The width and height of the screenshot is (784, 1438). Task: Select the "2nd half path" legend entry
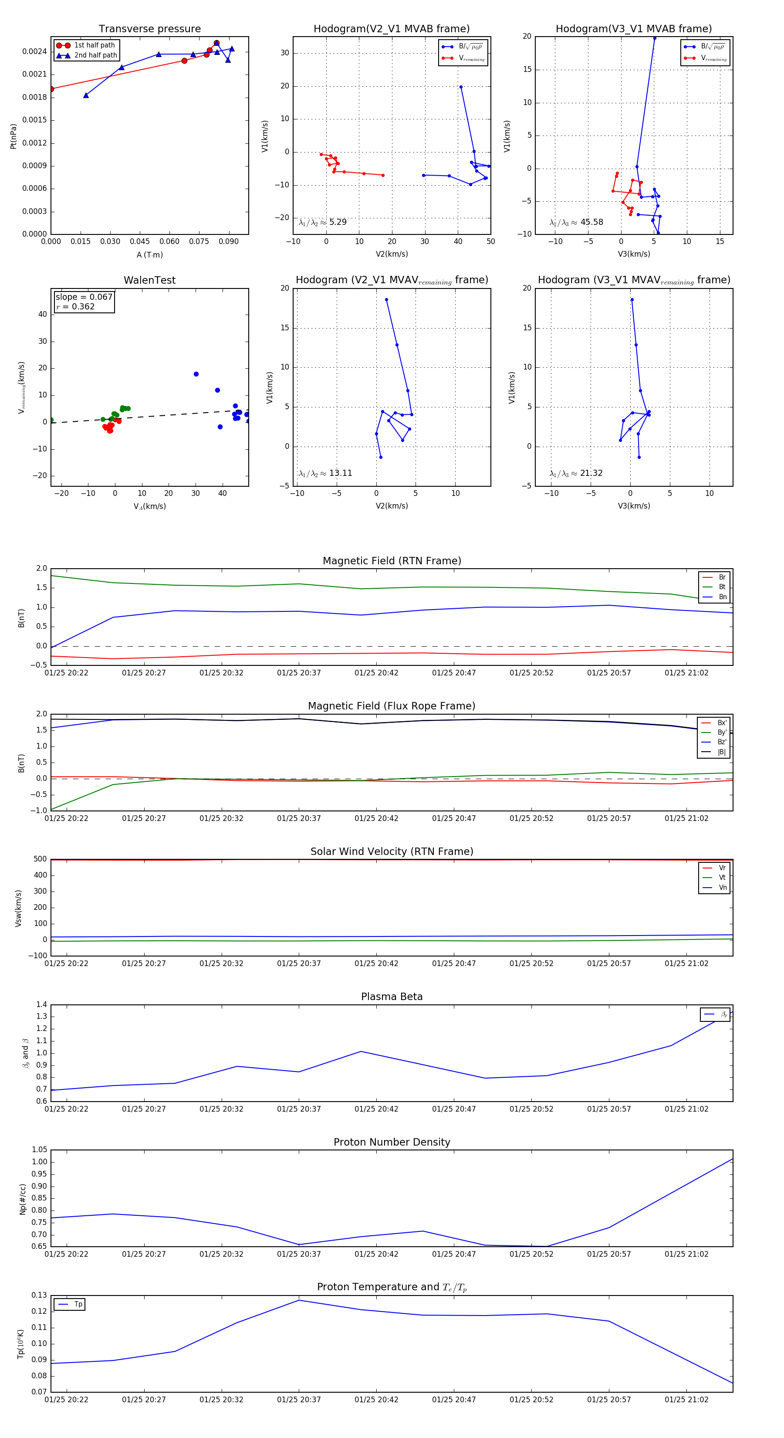coord(87,55)
